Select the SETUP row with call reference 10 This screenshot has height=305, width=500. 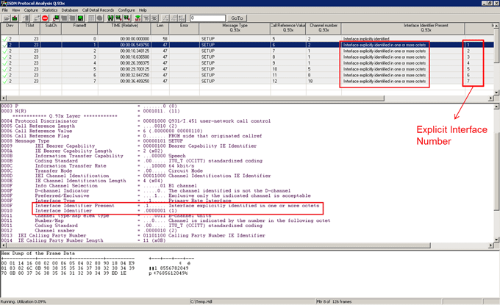[247, 69]
